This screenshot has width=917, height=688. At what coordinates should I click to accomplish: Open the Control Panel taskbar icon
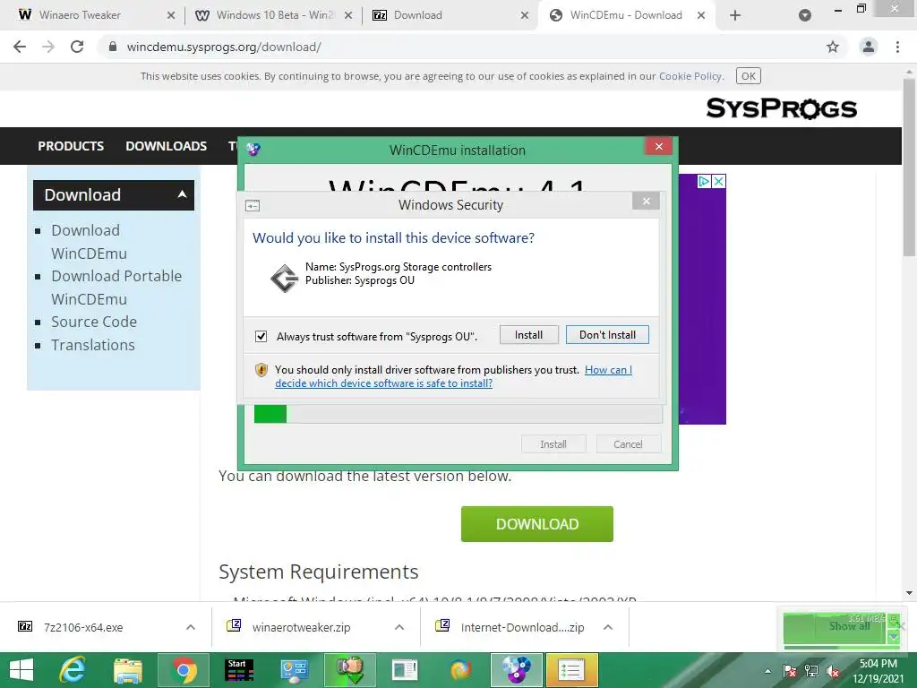[294, 670]
